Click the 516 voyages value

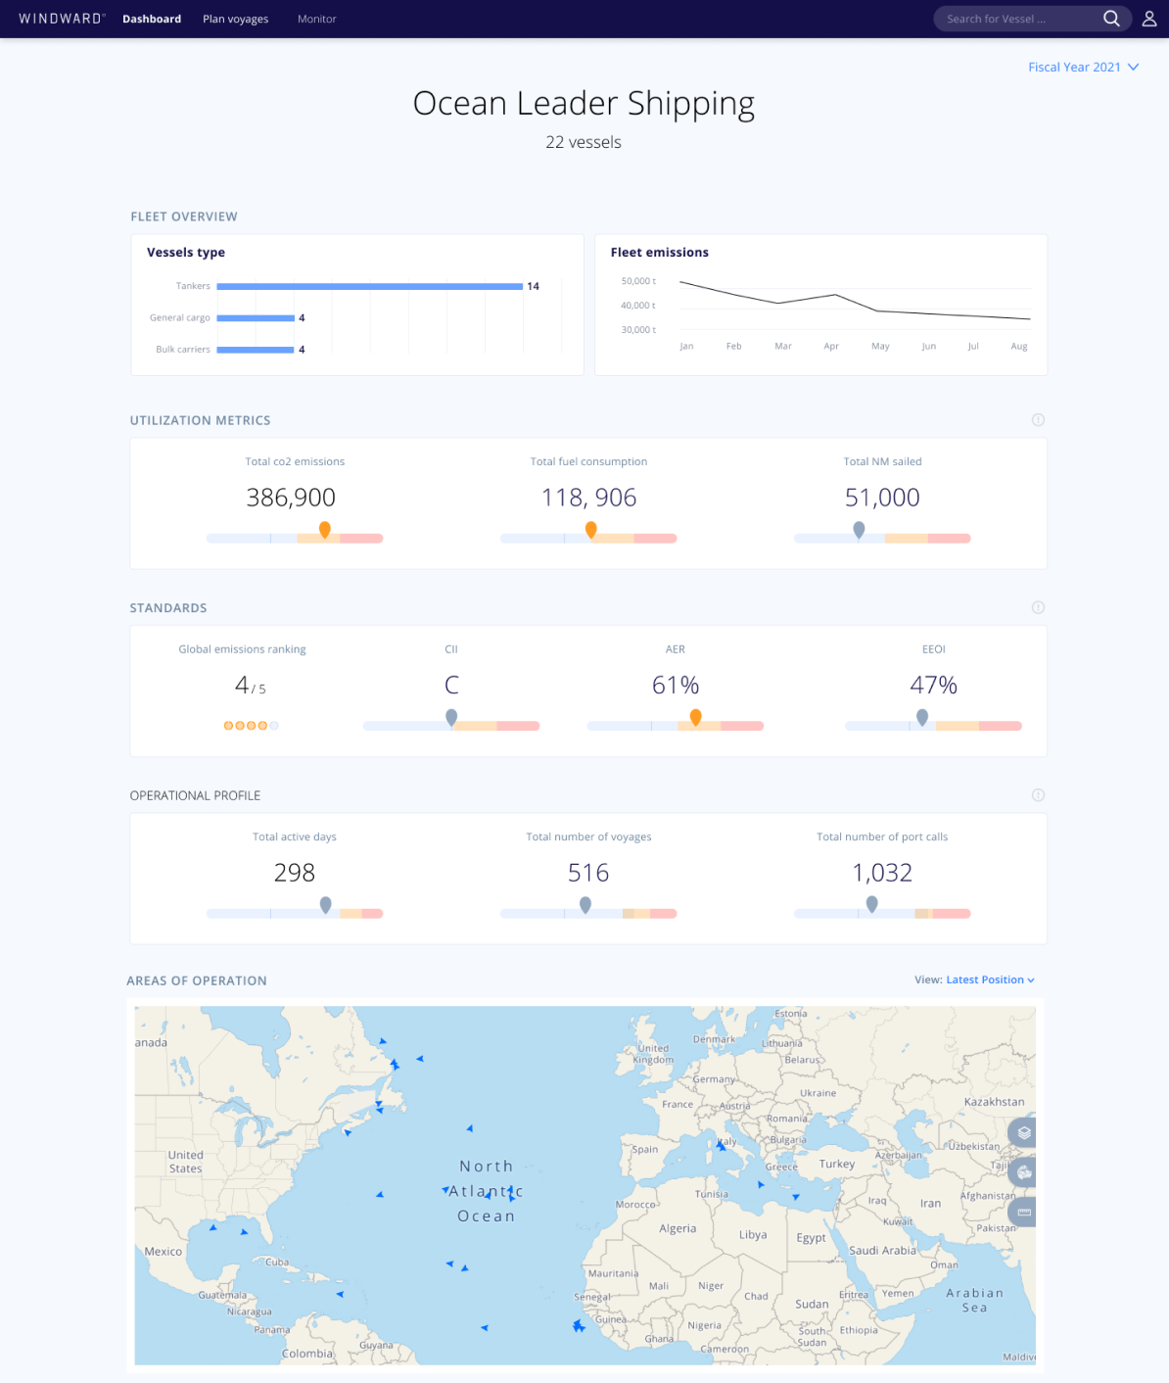tap(588, 873)
